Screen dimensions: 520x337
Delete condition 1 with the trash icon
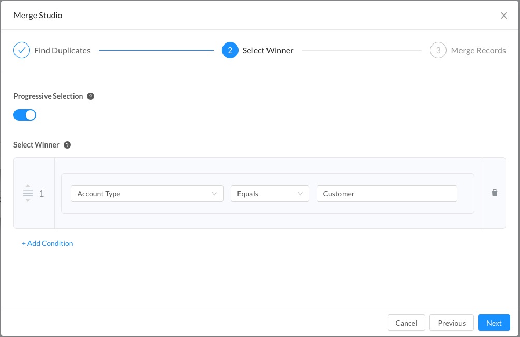coord(495,193)
